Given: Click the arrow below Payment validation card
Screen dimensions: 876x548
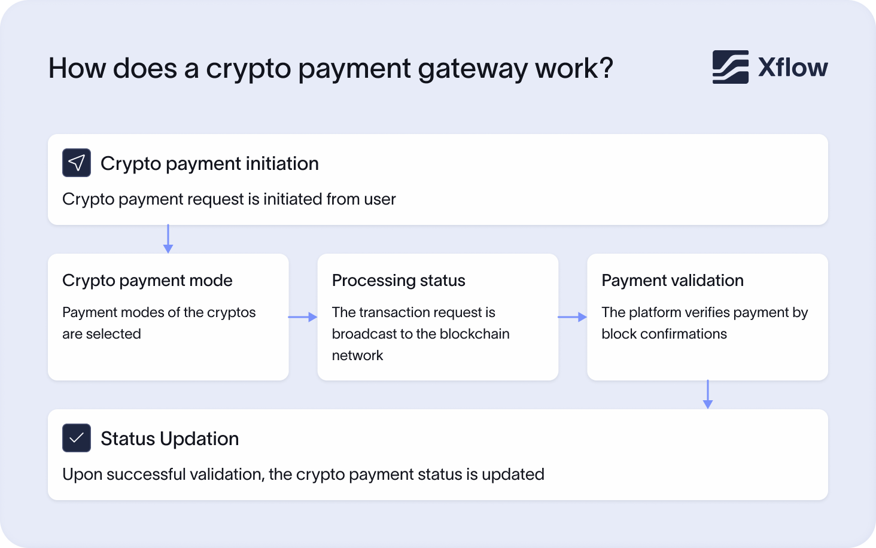Looking at the screenshot, I should [x=708, y=394].
